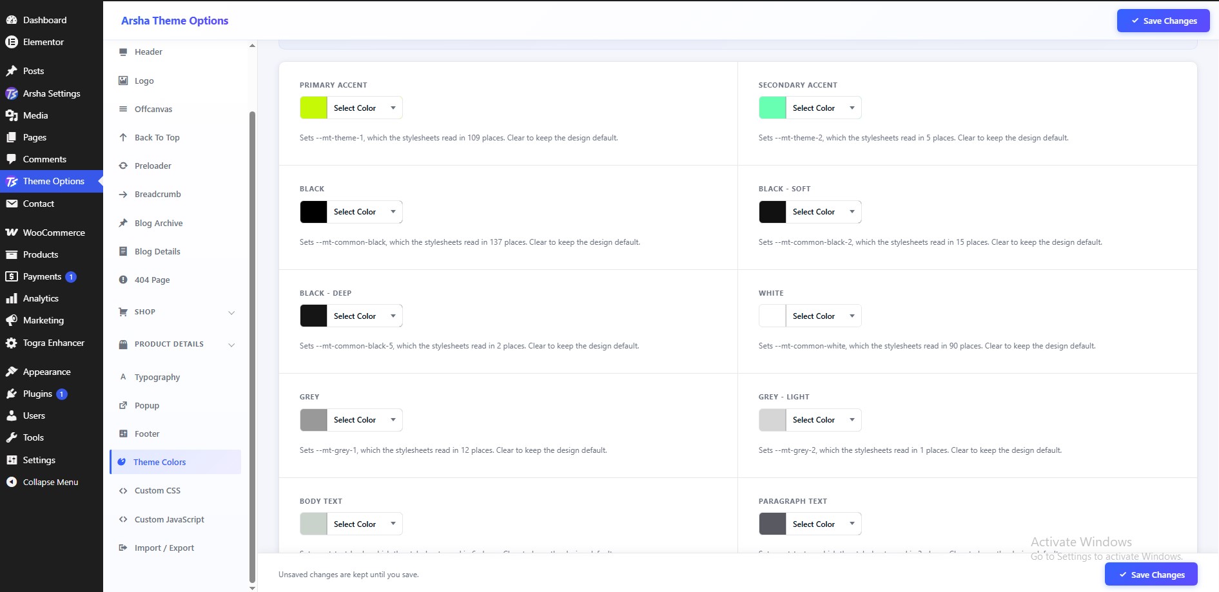The height and width of the screenshot is (592, 1219).
Task: Click the top Save Changes button
Action: [x=1163, y=21]
